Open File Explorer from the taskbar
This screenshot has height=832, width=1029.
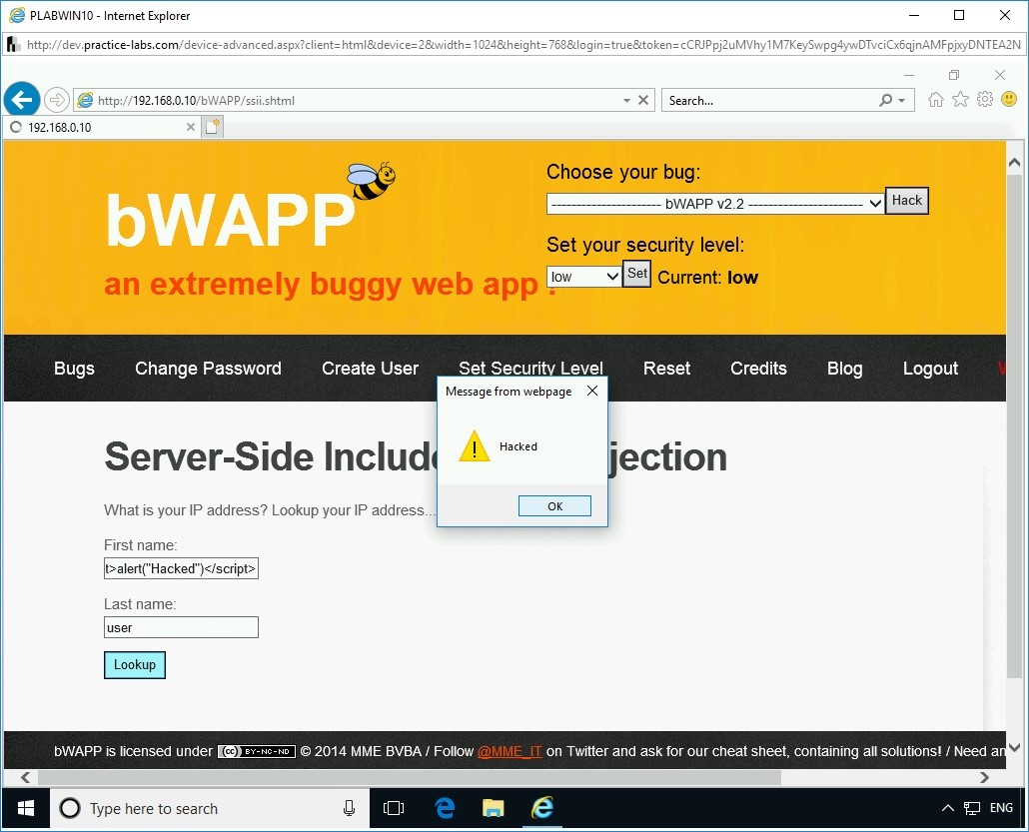click(493, 808)
